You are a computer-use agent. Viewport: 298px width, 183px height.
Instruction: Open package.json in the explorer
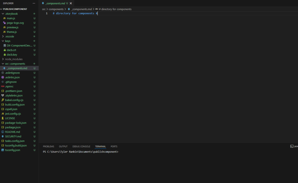coord(13,127)
